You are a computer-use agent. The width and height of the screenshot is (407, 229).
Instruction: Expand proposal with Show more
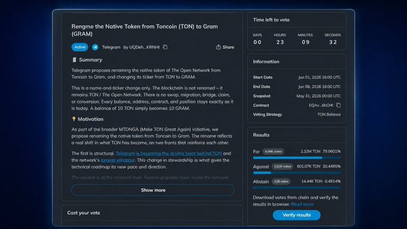(x=153, y=190)
